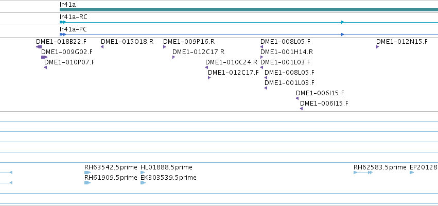Click the DME1-001H14.R label
The width and height of the screenshot is (438, 206).
point(287,51)
